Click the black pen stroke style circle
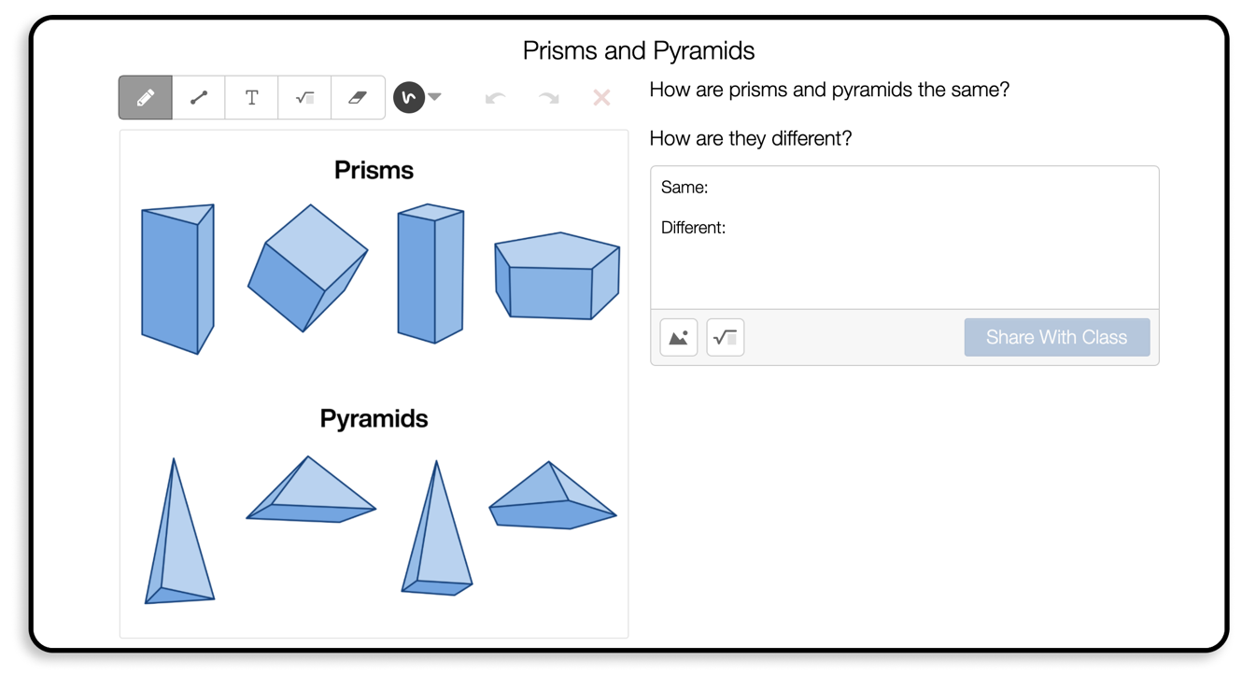This screenshot has height=674, width=1242. point(408,97)
